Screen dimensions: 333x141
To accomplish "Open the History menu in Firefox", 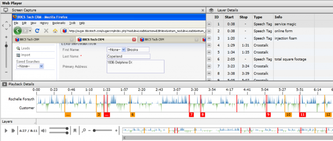I will 44,23.
